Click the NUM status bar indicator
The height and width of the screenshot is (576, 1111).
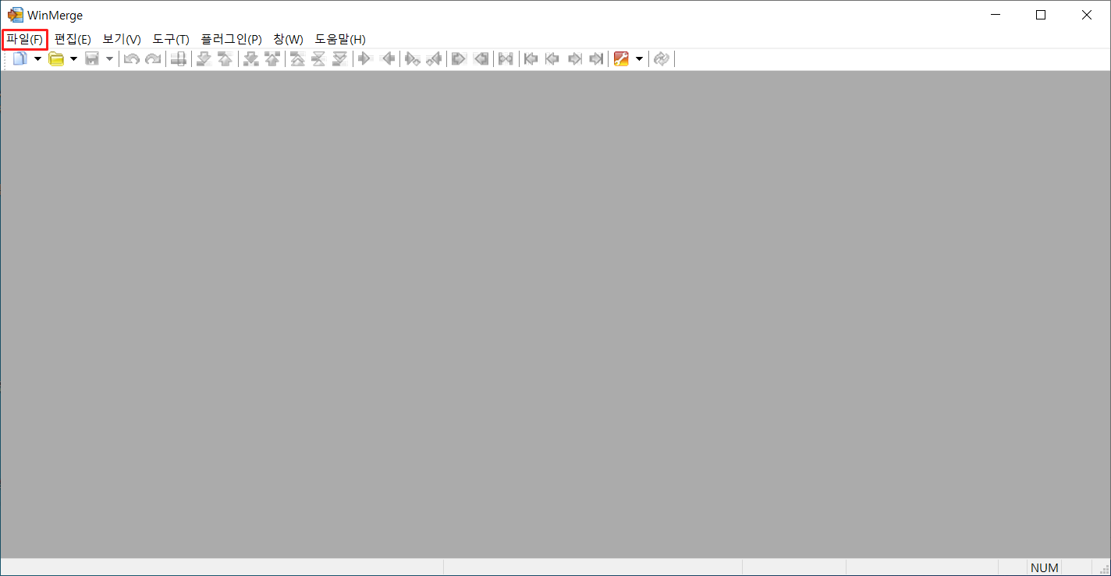(x=1045, y=567)
